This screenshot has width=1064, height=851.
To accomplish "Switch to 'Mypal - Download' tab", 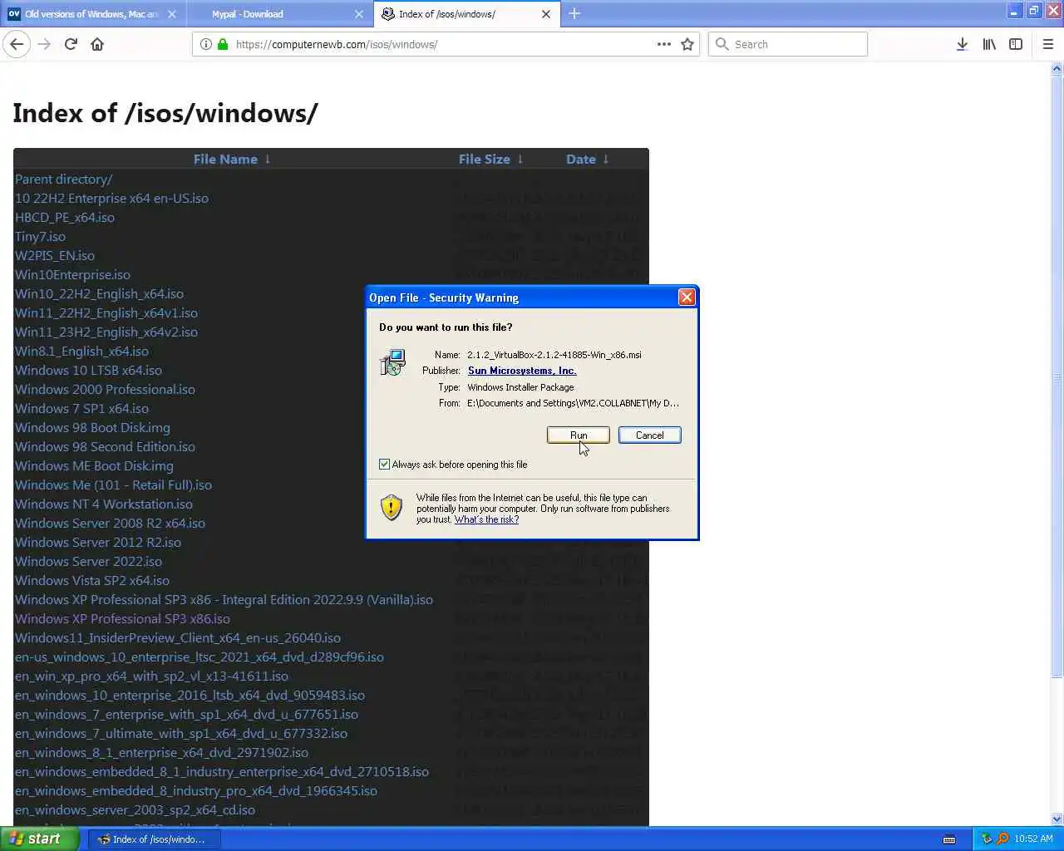I will pos(279,14).
